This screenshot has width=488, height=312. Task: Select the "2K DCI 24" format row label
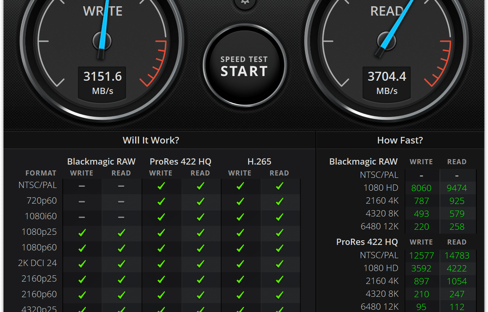[x=37, y=263]
